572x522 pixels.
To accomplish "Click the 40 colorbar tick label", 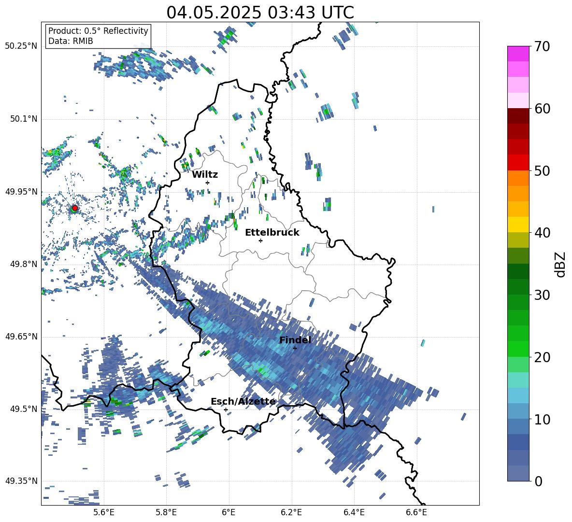I will (x=542, y=233).
